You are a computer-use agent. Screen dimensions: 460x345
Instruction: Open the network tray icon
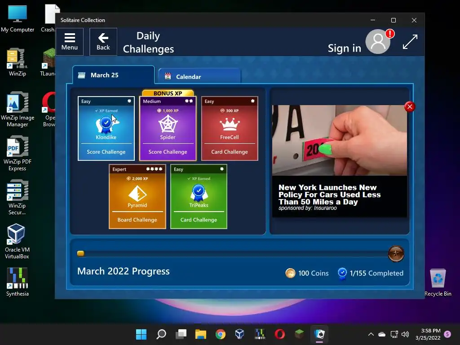click(394, 334)
